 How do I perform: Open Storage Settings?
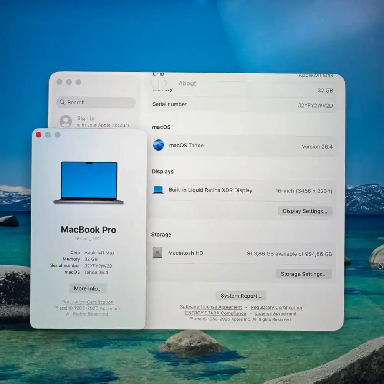304,274
